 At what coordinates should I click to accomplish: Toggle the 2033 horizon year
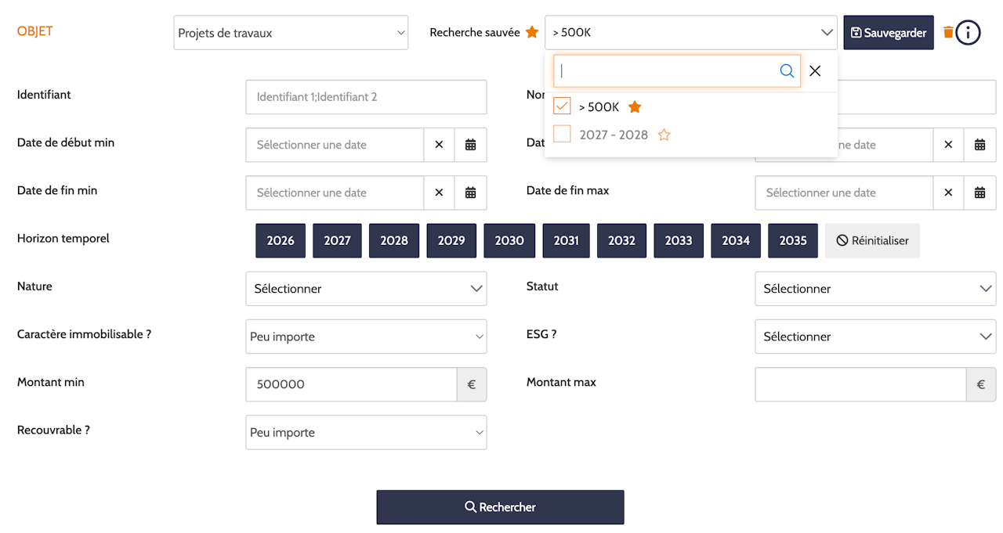679,240
